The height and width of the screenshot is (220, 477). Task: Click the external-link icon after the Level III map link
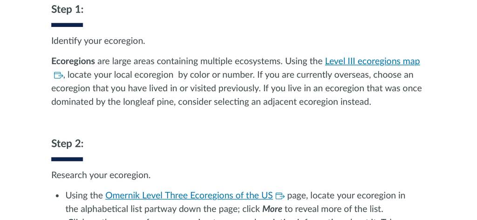point(58,75)
